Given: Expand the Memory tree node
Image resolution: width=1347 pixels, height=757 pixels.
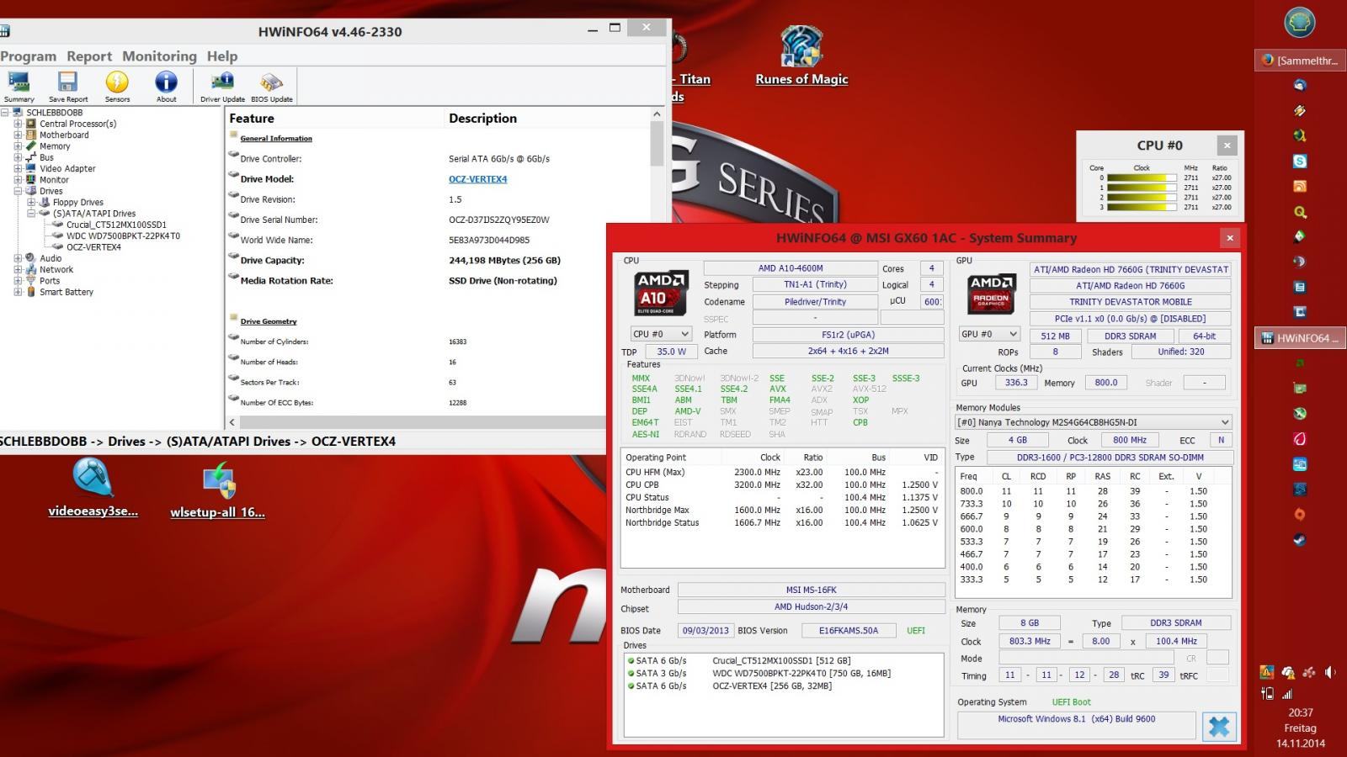Looking at the screenshot, I should (18, 146).
